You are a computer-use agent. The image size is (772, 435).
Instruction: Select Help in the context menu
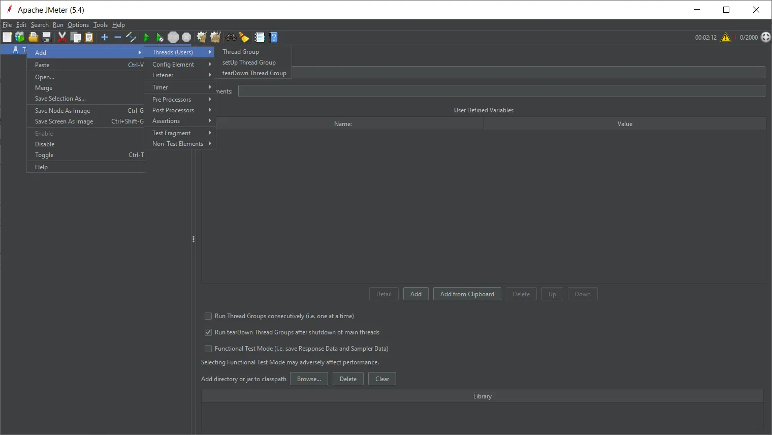point(86,167)
